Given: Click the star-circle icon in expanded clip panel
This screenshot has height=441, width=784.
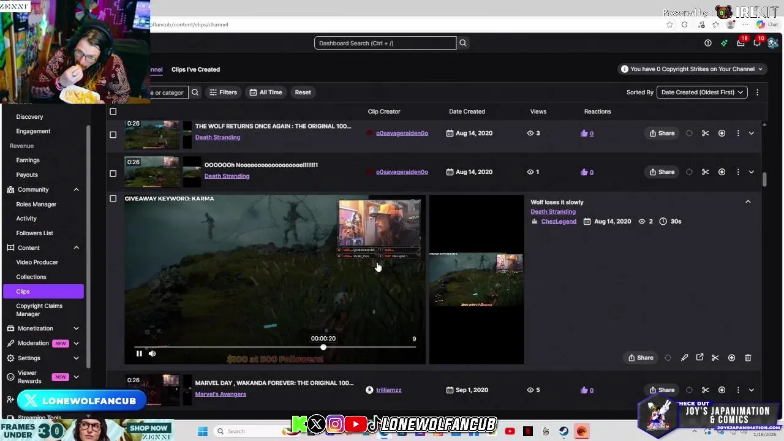Looking at the screenshot, I should pos(731,358).
